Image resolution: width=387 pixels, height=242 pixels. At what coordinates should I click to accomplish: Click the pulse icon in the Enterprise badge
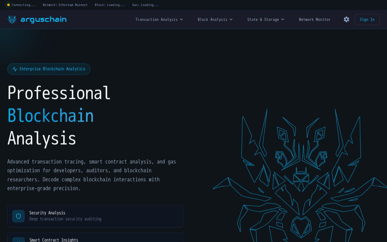pyautogui.click(x=15, y=69)
